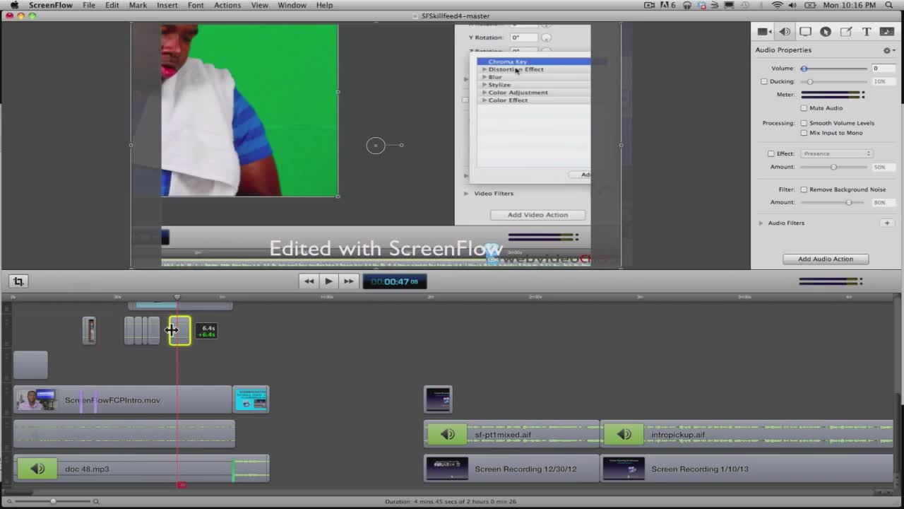The image size is (904, 509).
Task: Click the battery status icon
Action: click(x=811, y=5)
